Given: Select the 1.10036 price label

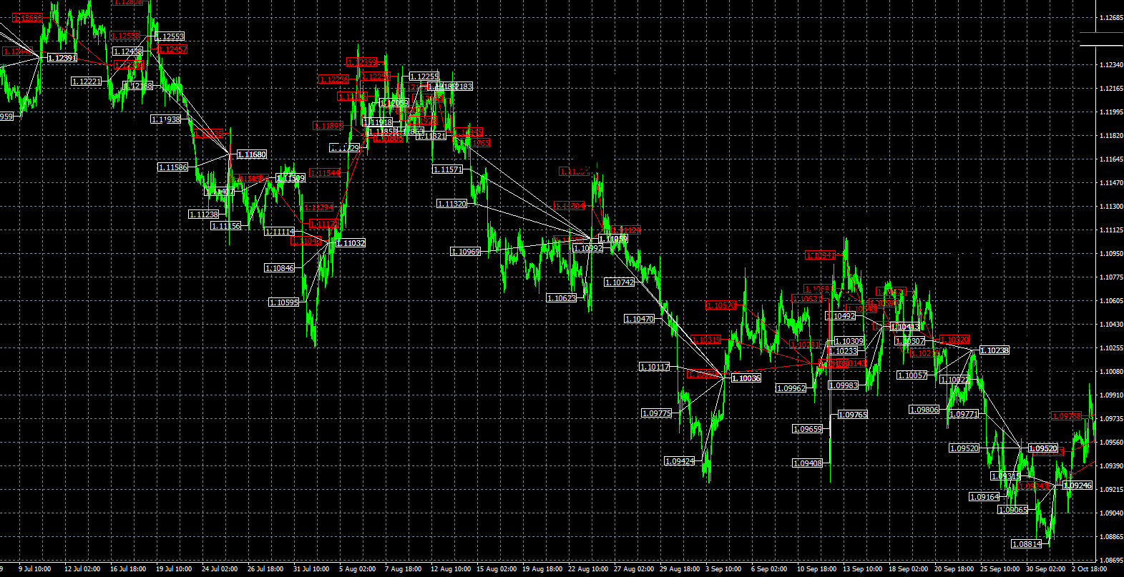Looking at the screenshot, I should pyautogui.click(x=746, y=378).
